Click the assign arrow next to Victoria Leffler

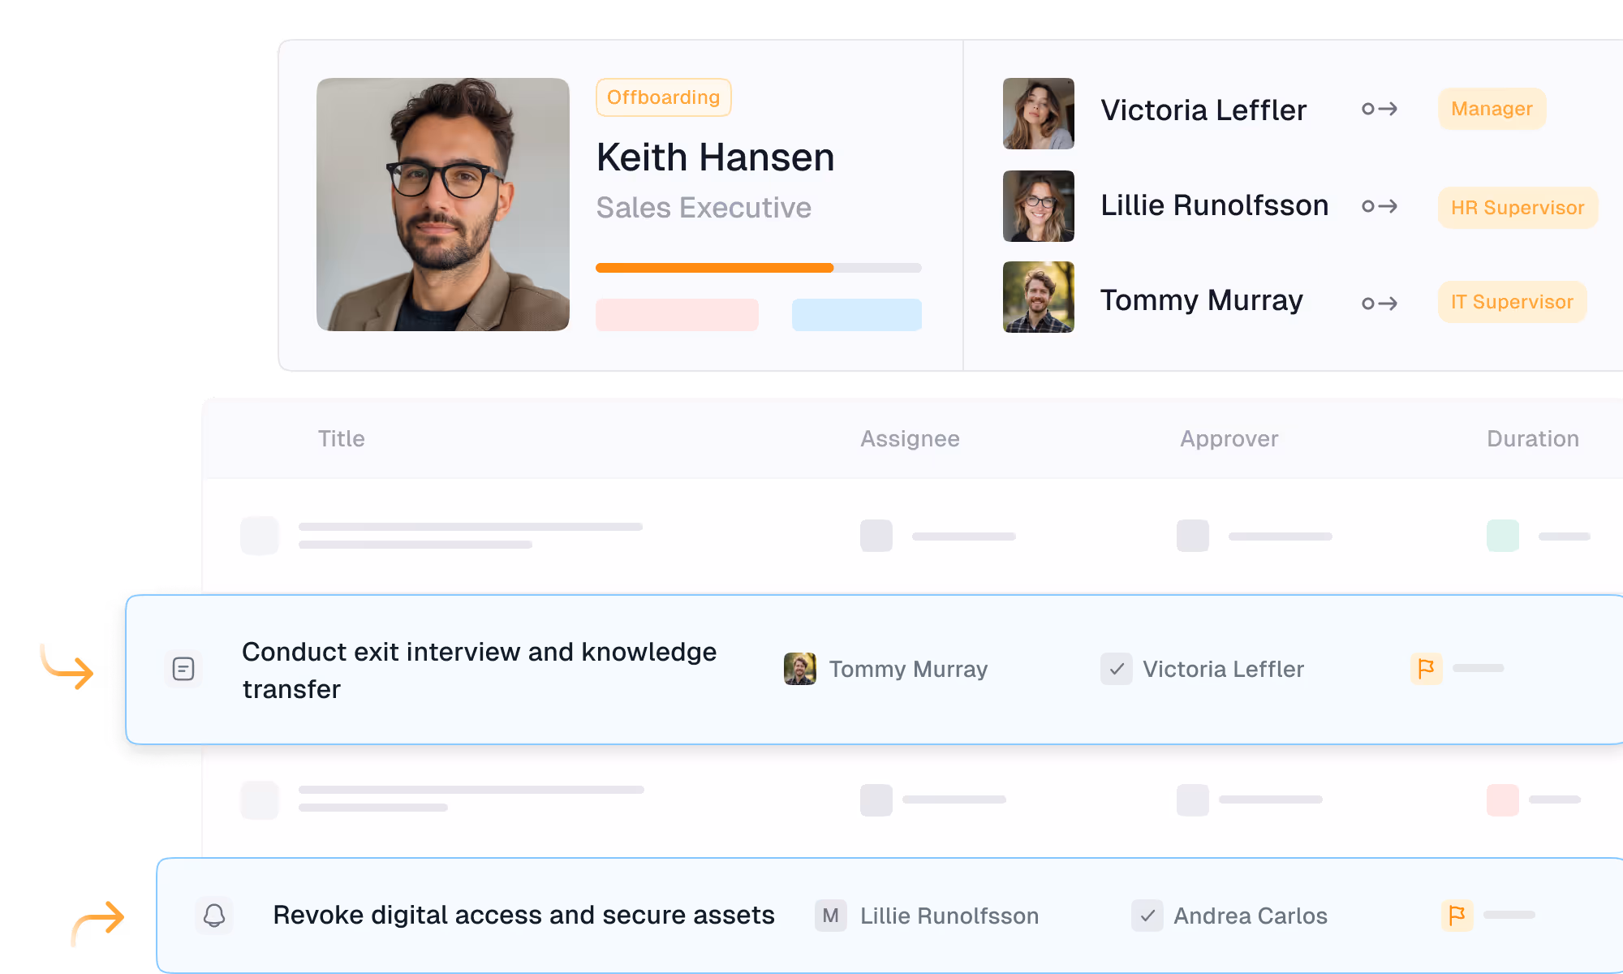click(1380, 109)
